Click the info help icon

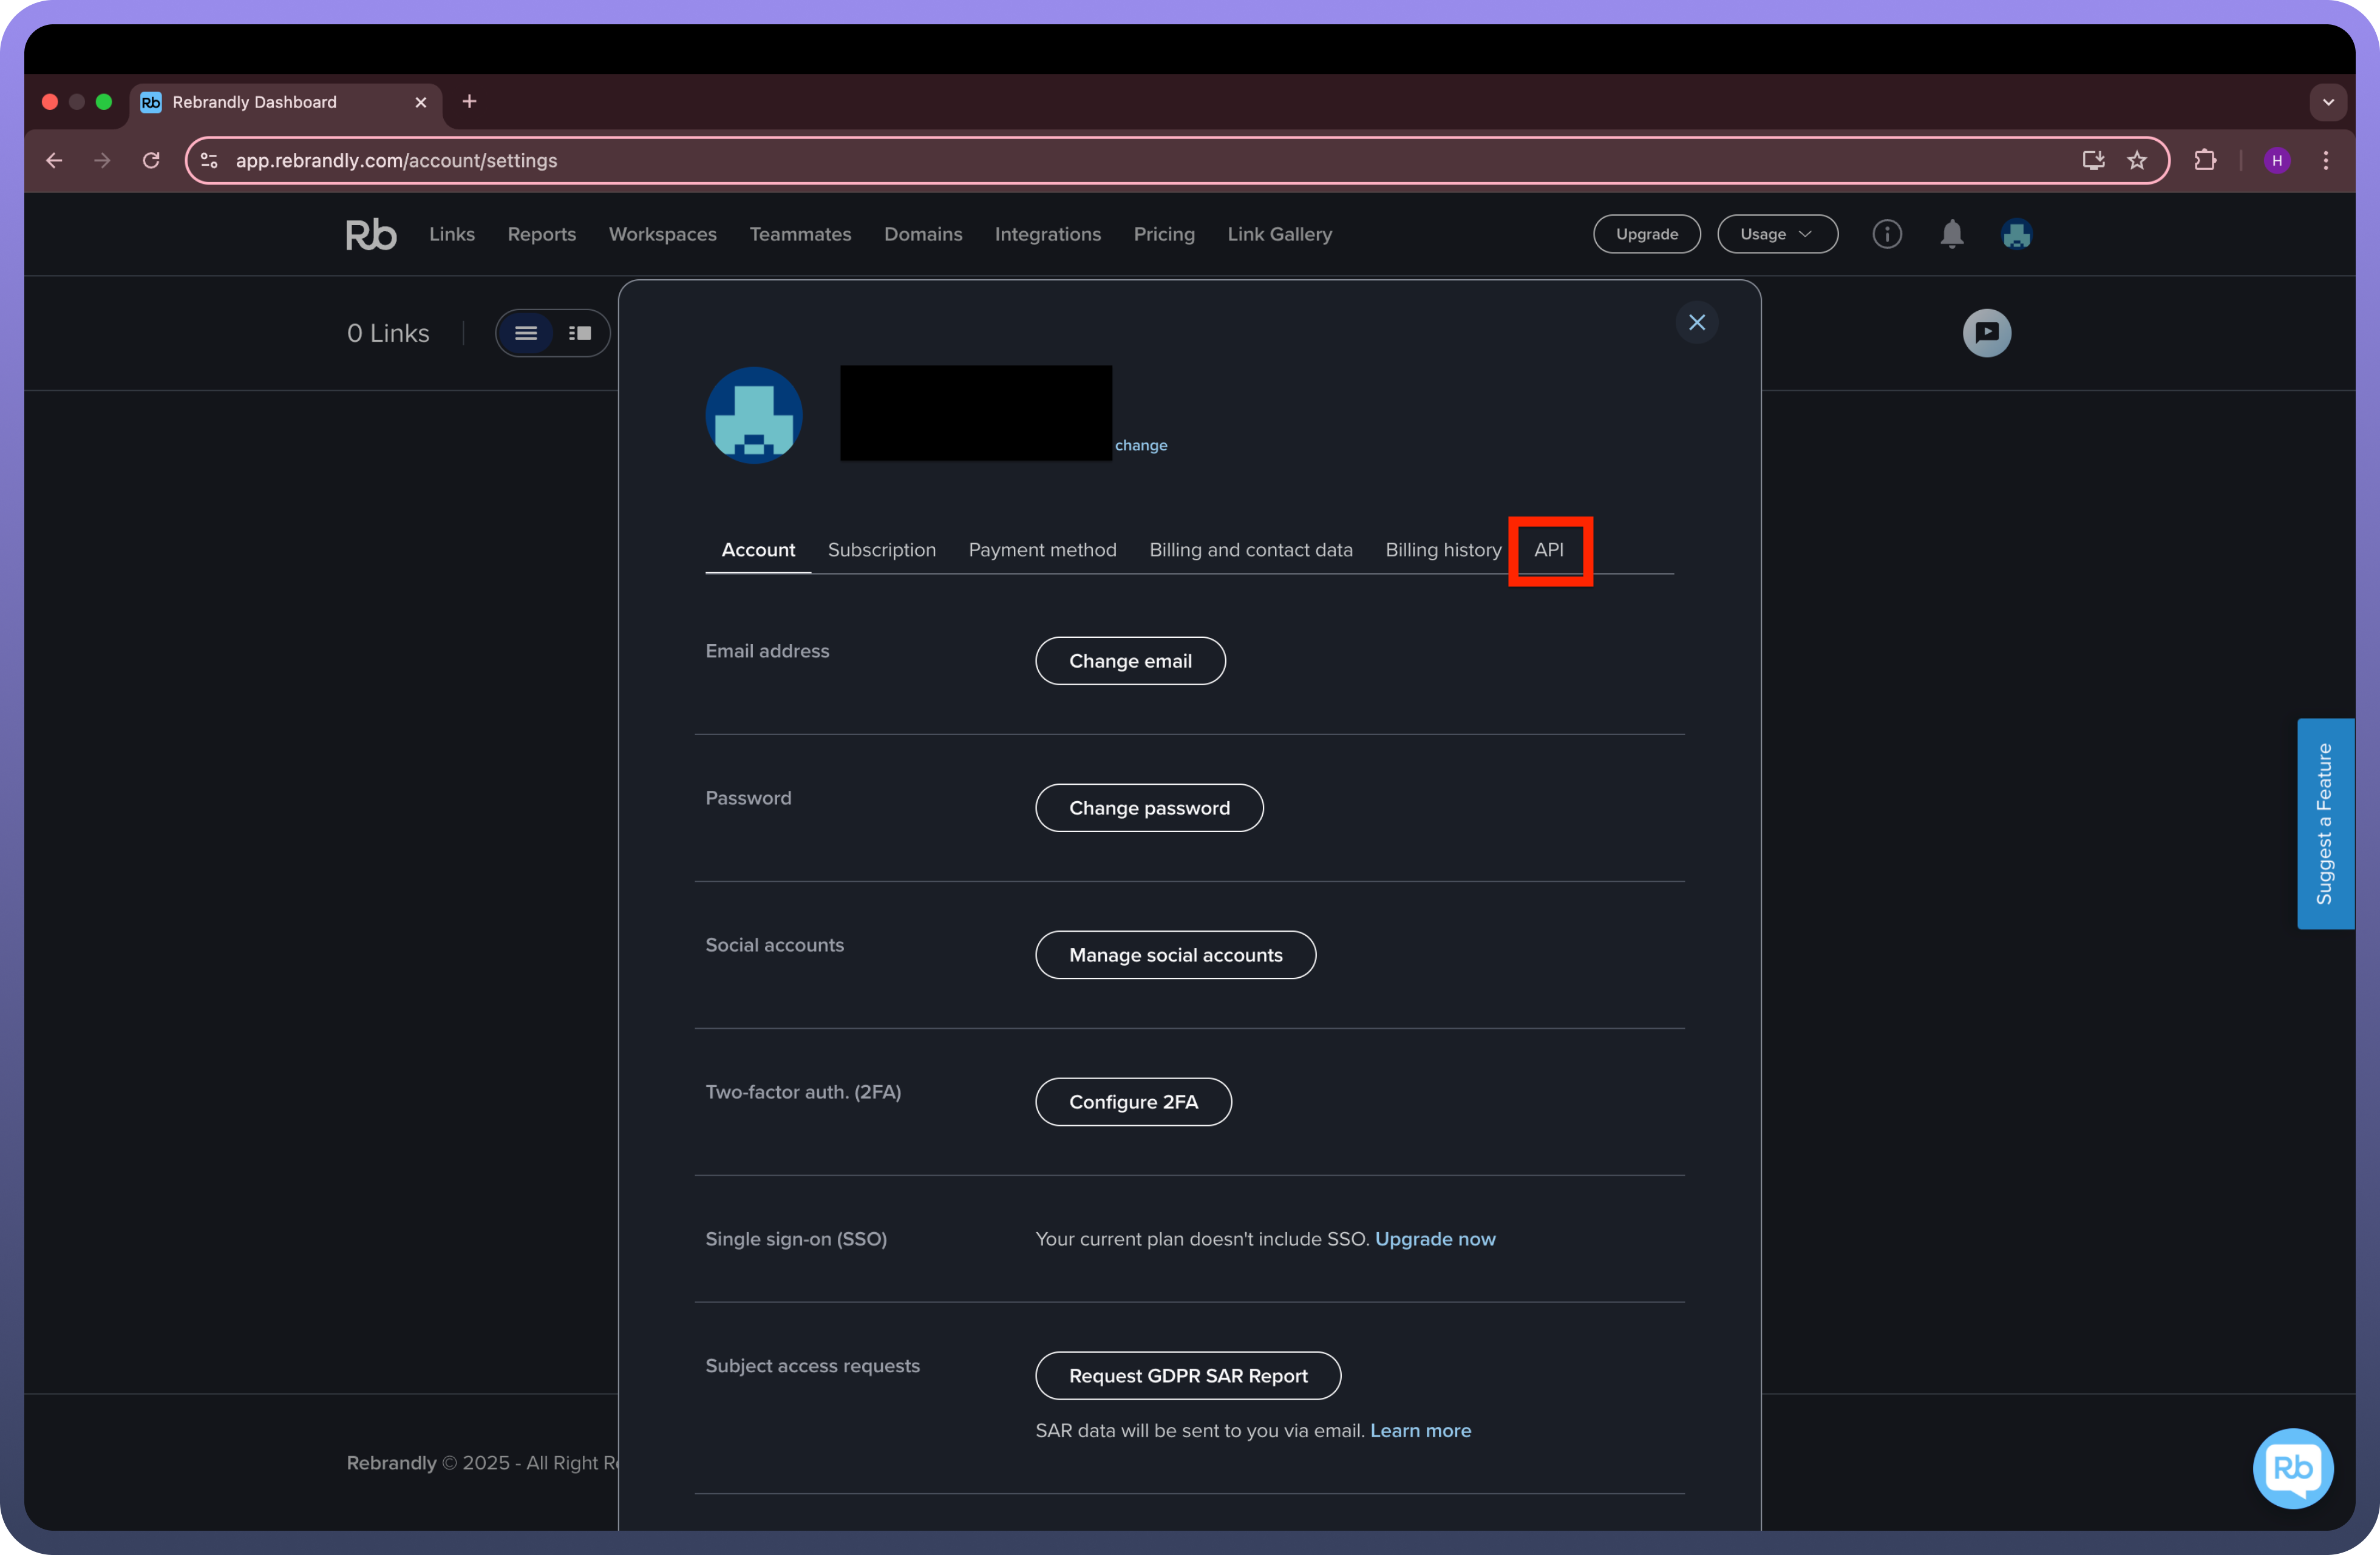1886,234
